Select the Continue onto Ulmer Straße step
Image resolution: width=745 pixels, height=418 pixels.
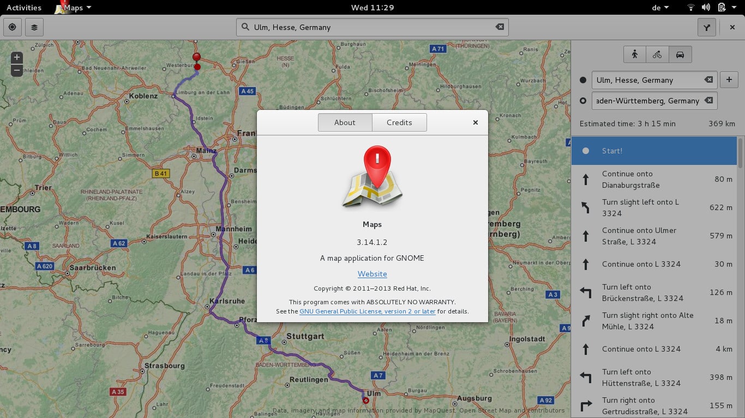(654, 236)
